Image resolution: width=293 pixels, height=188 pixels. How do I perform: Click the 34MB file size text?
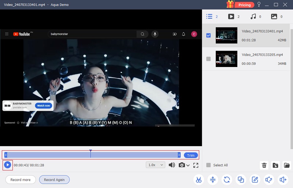282,64
